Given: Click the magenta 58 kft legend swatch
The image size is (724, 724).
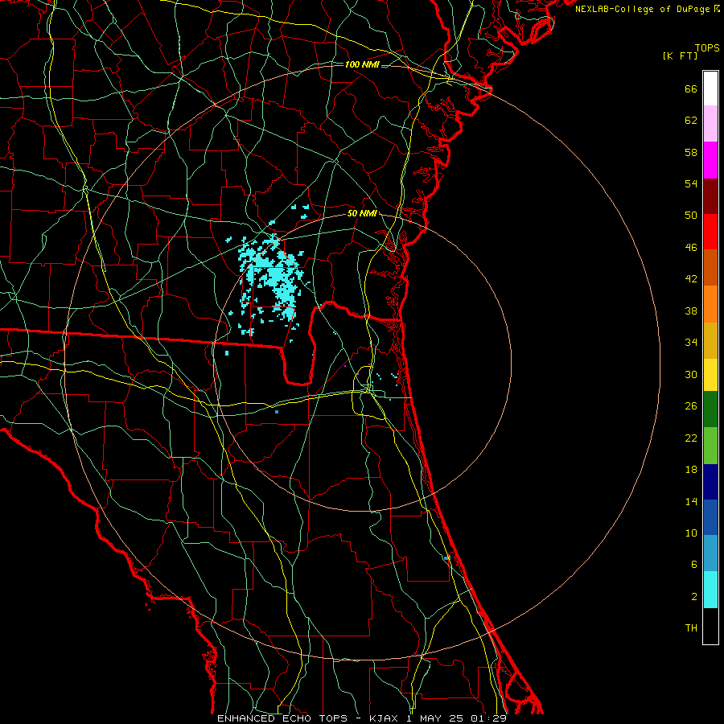Looking at the screenshot, I should click(710, 160).
